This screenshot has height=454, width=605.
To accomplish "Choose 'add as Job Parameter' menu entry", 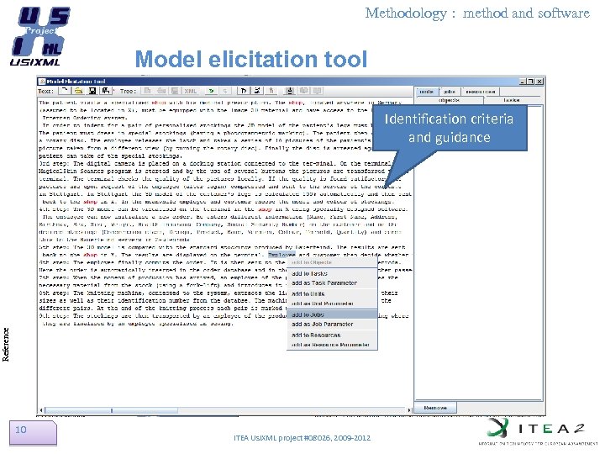I will (332, 325).
